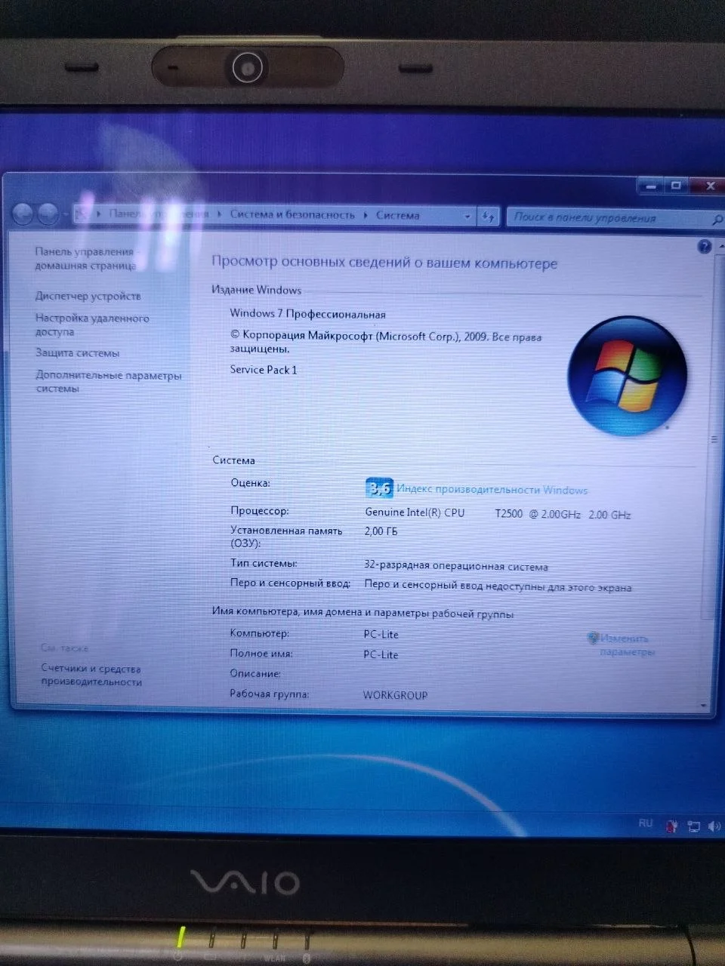This screenshot has width=725, height=966.
Task: Open Настройка удаленного доступа link
Action: coord(91,325)
